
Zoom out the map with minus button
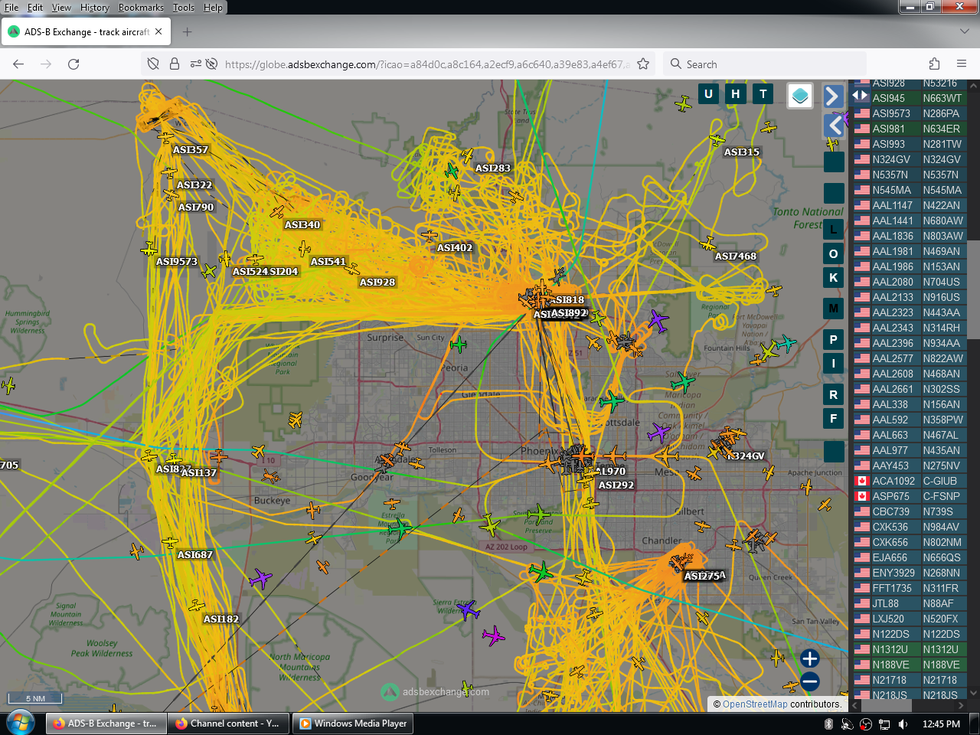pos(809,681)
